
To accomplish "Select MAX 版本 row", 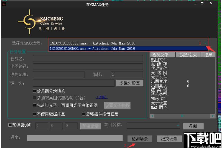I will [159, 107].
